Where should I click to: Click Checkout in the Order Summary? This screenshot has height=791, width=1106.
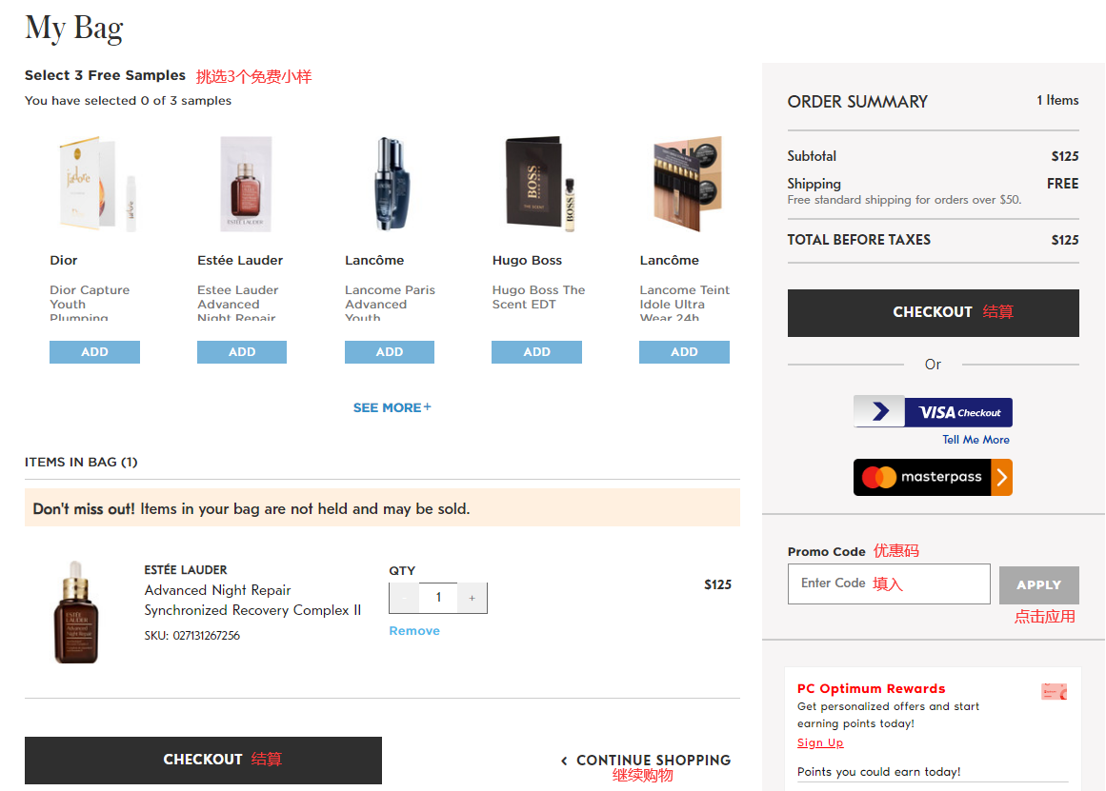click(933, 312)
